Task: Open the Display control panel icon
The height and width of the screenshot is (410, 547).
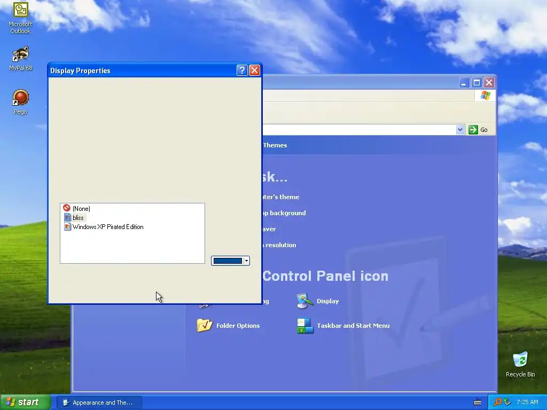Action: point(305,301)
